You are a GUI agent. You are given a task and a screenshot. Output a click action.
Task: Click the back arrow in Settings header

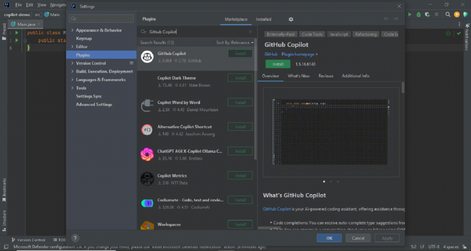[x=386, y=19]
